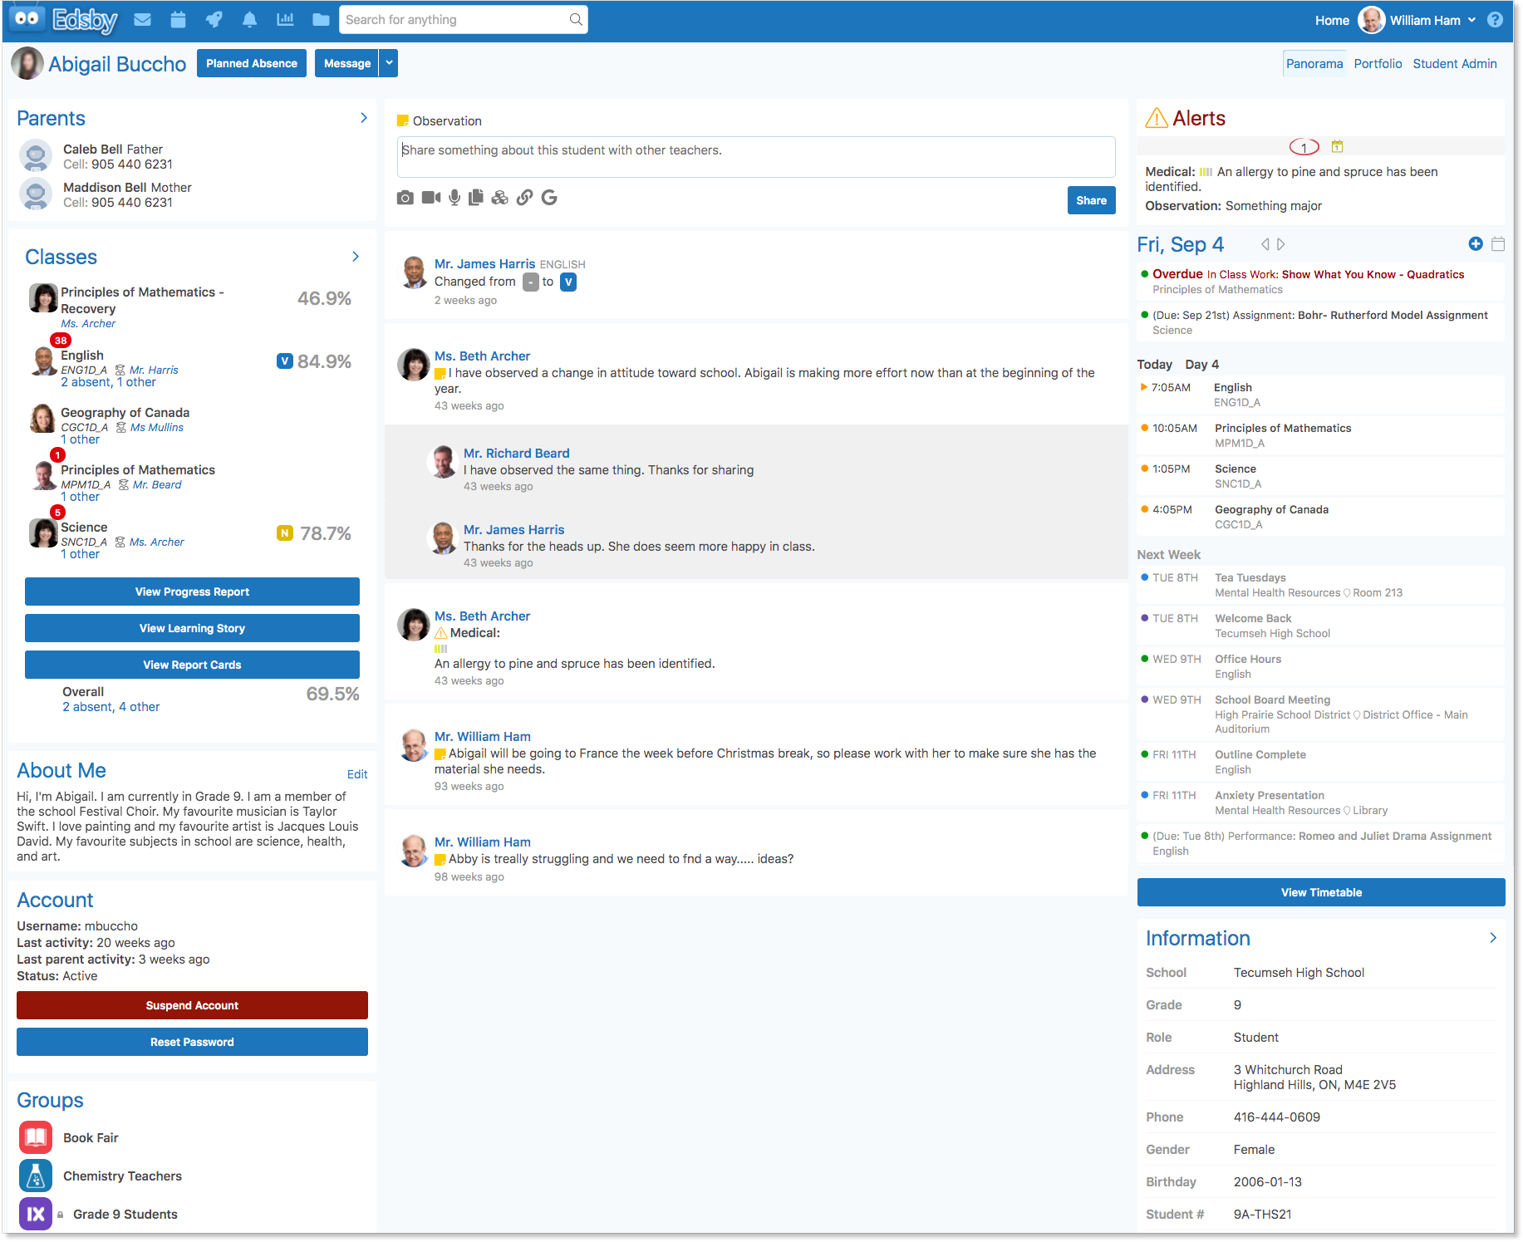1523x1242 pixels.
Task: Open the Message button dropdown arrow
Action: click(389, 63)
